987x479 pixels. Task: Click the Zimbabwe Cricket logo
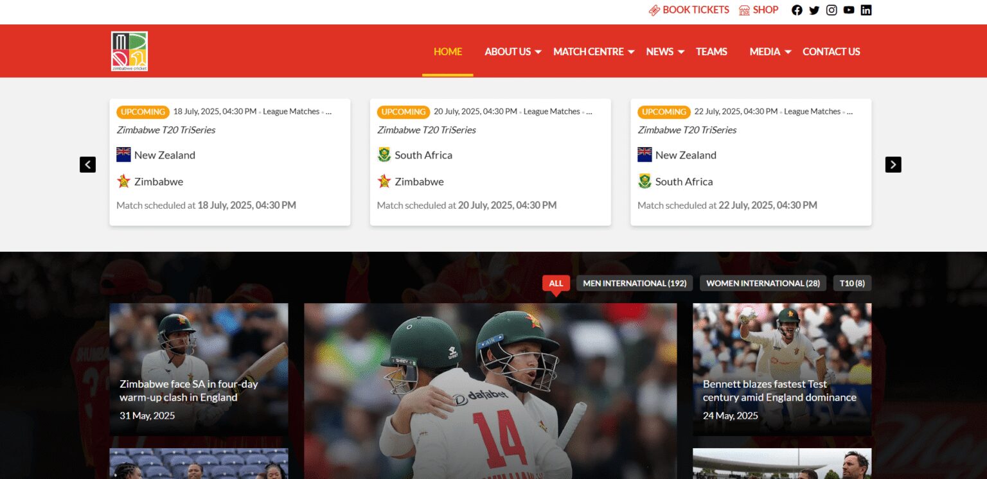(128, 51)
